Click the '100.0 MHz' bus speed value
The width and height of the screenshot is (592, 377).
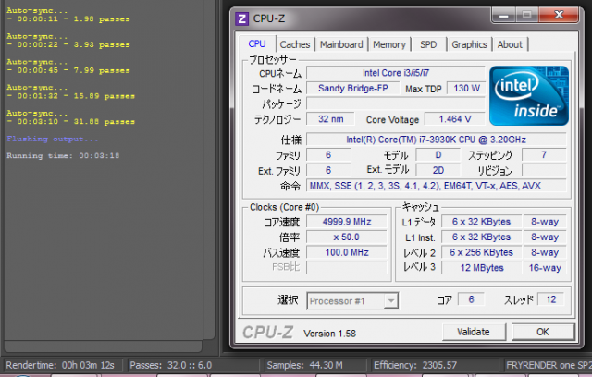click(347, 252)
